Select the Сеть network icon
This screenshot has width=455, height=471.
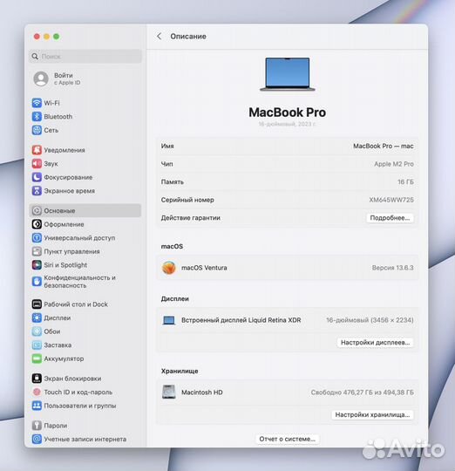coord(37,130)
